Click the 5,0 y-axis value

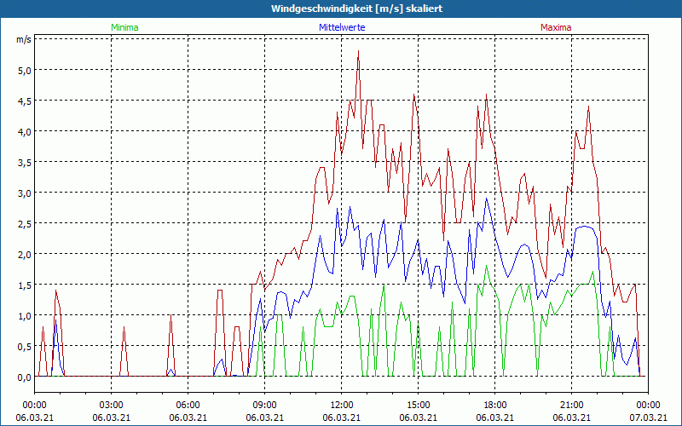25,70
